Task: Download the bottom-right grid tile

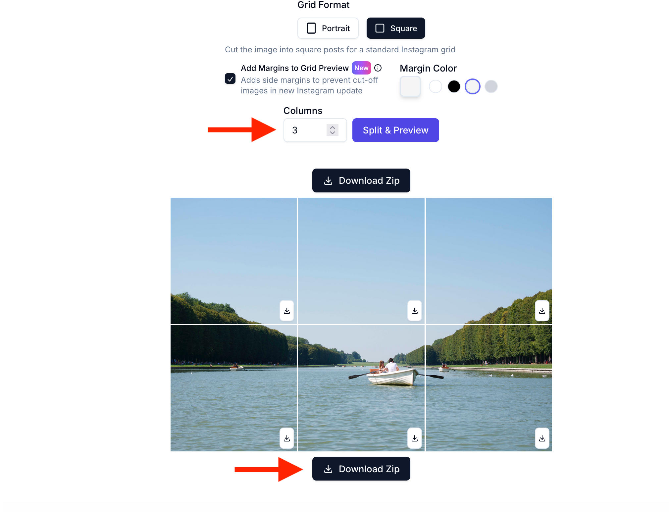Action: [x=542, y=438]
